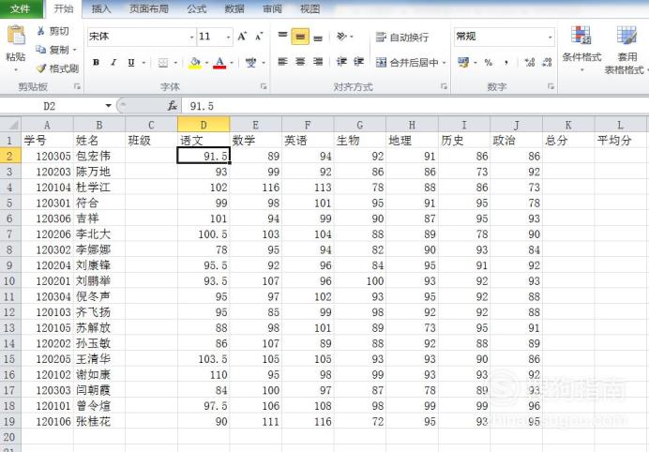
Task: Switch to the 审阅 (Review) tab
Action: point(272,8)
